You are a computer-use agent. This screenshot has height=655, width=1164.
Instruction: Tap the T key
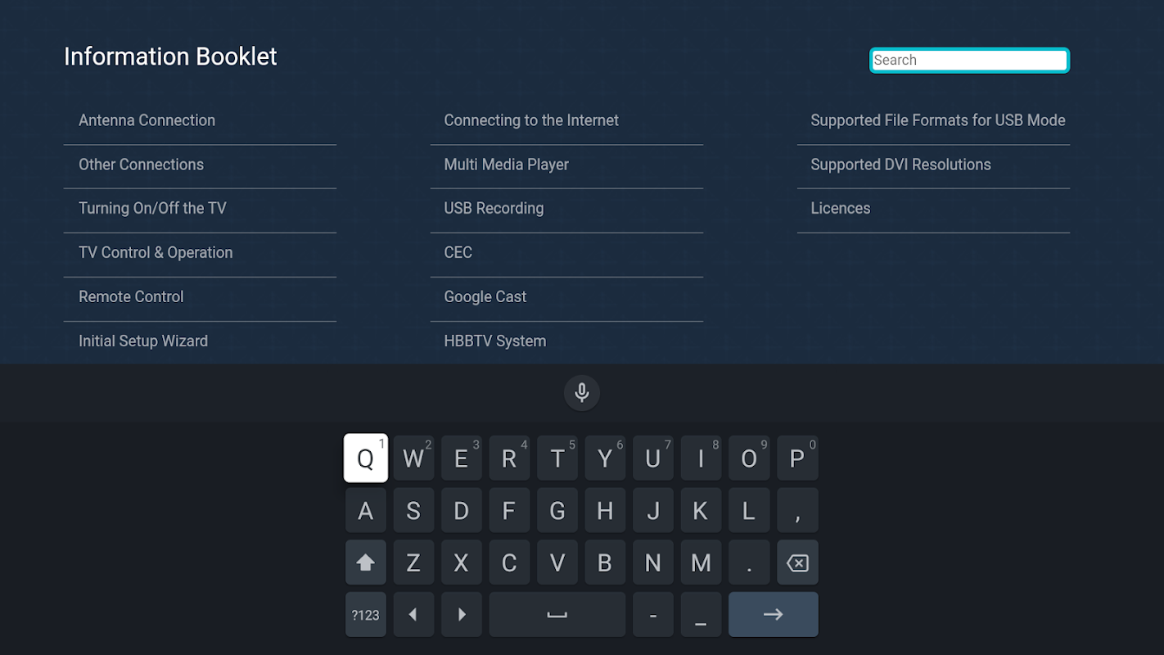557,458
